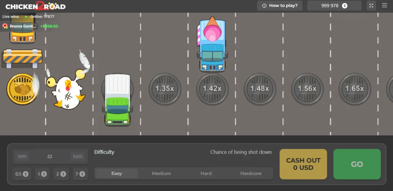This screenshot has height=191, width=393.
Task: Click the info icon in How to play
Action: click(264, 5)
